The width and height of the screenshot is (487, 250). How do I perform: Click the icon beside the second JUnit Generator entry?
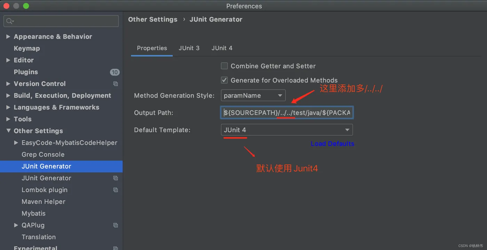115,178
